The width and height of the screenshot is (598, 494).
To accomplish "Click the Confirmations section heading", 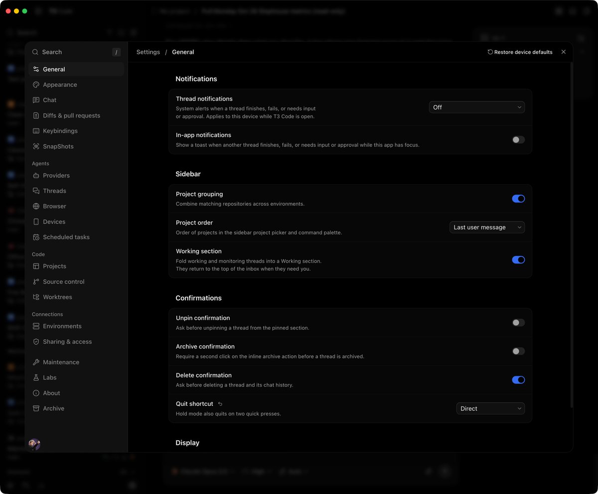I will [x=198, y=298].
